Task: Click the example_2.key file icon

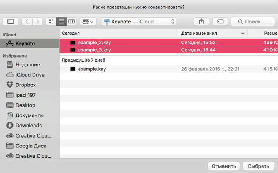Action: pyautogui.click(x=73, y=42)
